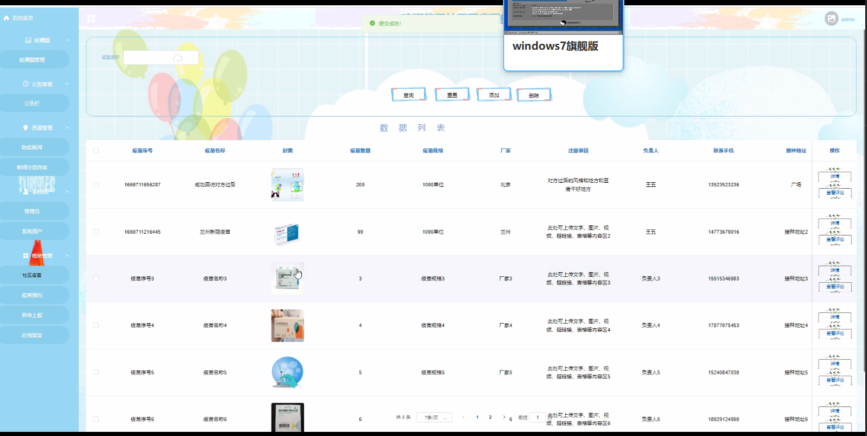
Task: Click the grid icon in the top header
Action: click(x=91, y=19)
